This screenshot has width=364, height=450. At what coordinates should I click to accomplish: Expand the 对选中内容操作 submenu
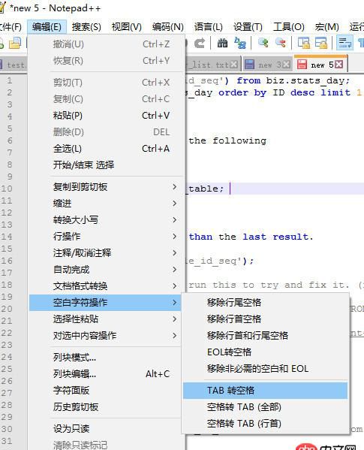pos(105,336)
